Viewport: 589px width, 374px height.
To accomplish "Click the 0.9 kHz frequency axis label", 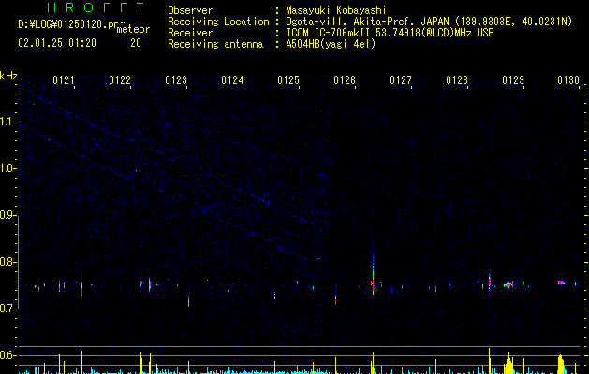I will 7,215.
